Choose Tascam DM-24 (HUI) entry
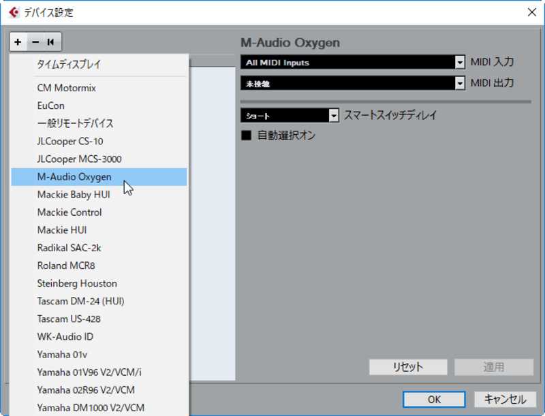Image resolution: width=545 pixels, height=416 pixels. click(99, 301)
